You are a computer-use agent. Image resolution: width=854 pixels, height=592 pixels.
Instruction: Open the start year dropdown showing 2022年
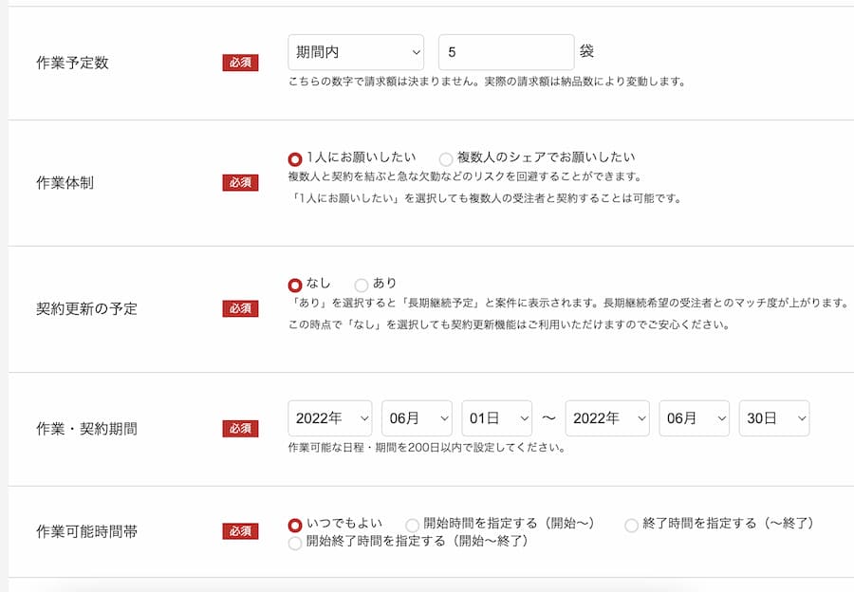[329, 417]
